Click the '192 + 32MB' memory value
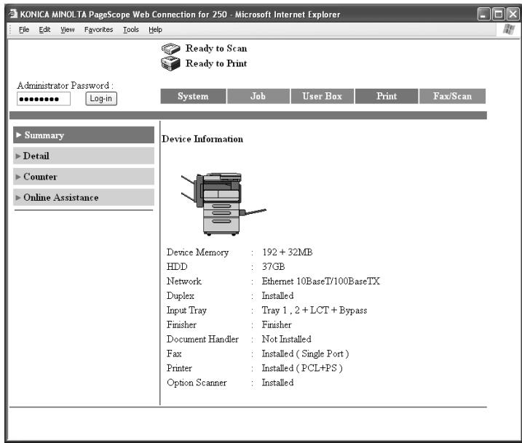Screen dimensions: 522x443 [x=288, y=252]
